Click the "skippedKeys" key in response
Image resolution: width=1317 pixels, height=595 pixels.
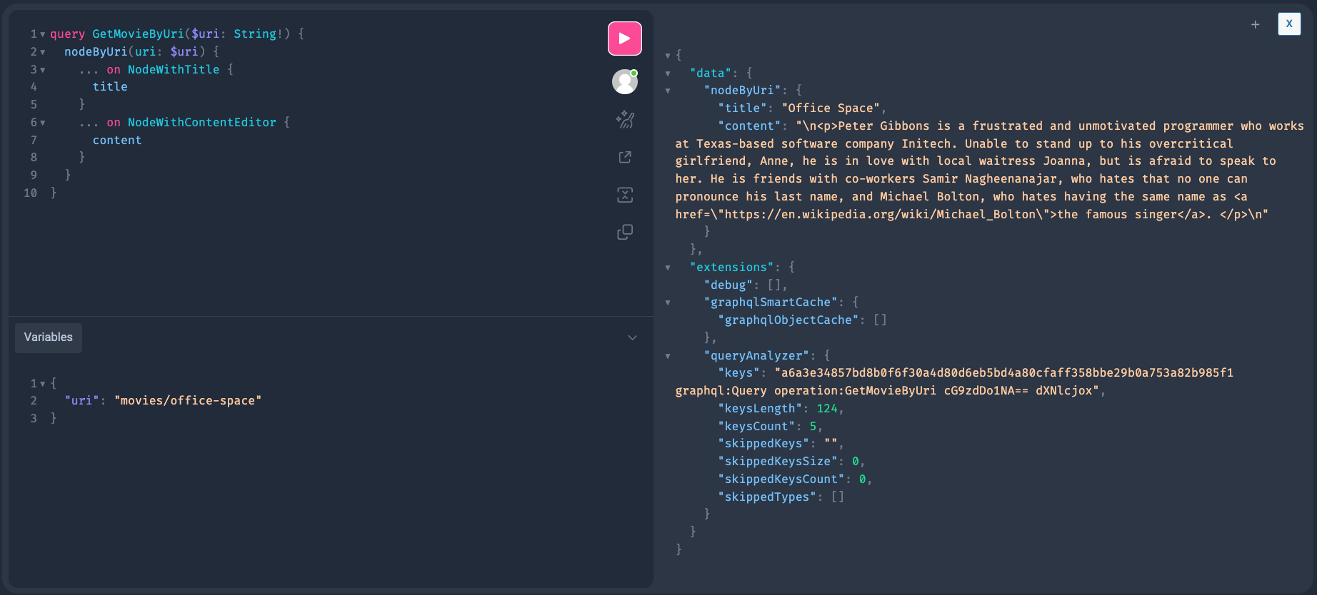coord(763,443)
